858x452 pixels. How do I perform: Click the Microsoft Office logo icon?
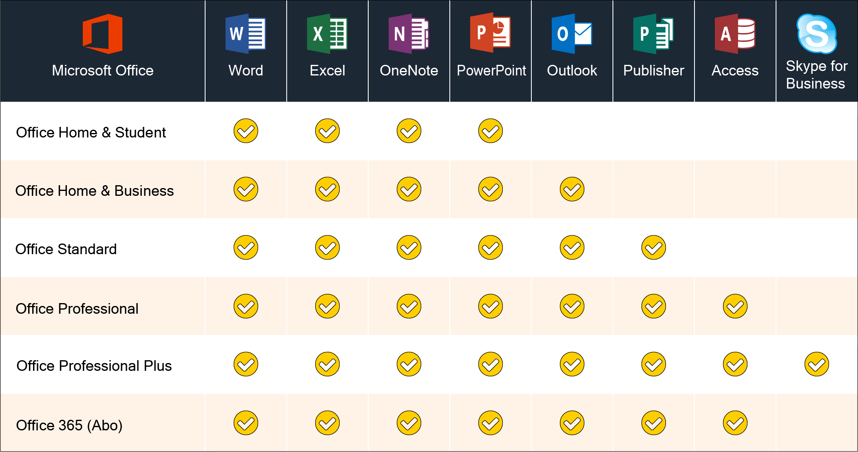(x=102, y=34)
